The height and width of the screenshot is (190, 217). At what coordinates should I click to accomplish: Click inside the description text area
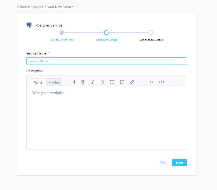(107, 117)
